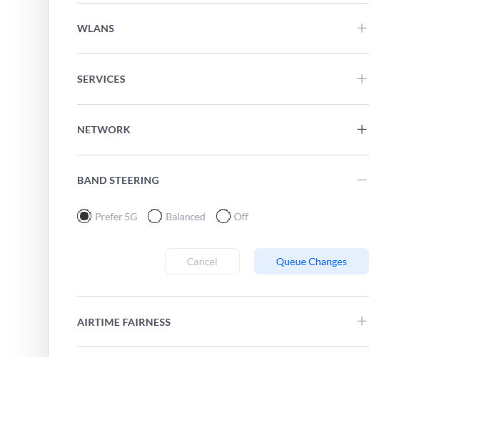This screenshot has height=437, width=499.
Task: Open NETWORK section via plus icon
Action: point(361,129)
